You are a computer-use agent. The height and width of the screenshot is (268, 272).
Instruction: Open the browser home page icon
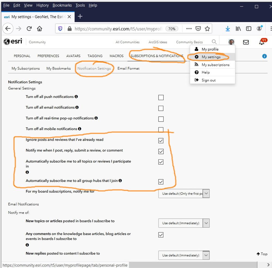[39, 28]
